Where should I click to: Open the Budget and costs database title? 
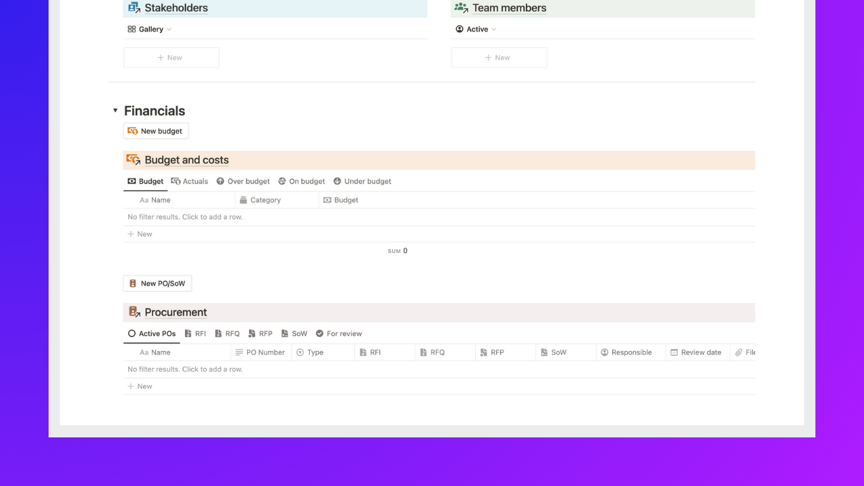tap(186, 160)
